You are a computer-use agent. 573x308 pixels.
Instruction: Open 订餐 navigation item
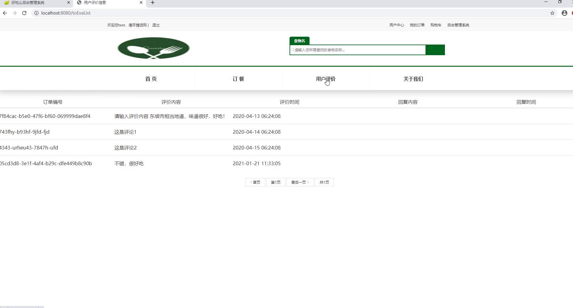[238, 79]
